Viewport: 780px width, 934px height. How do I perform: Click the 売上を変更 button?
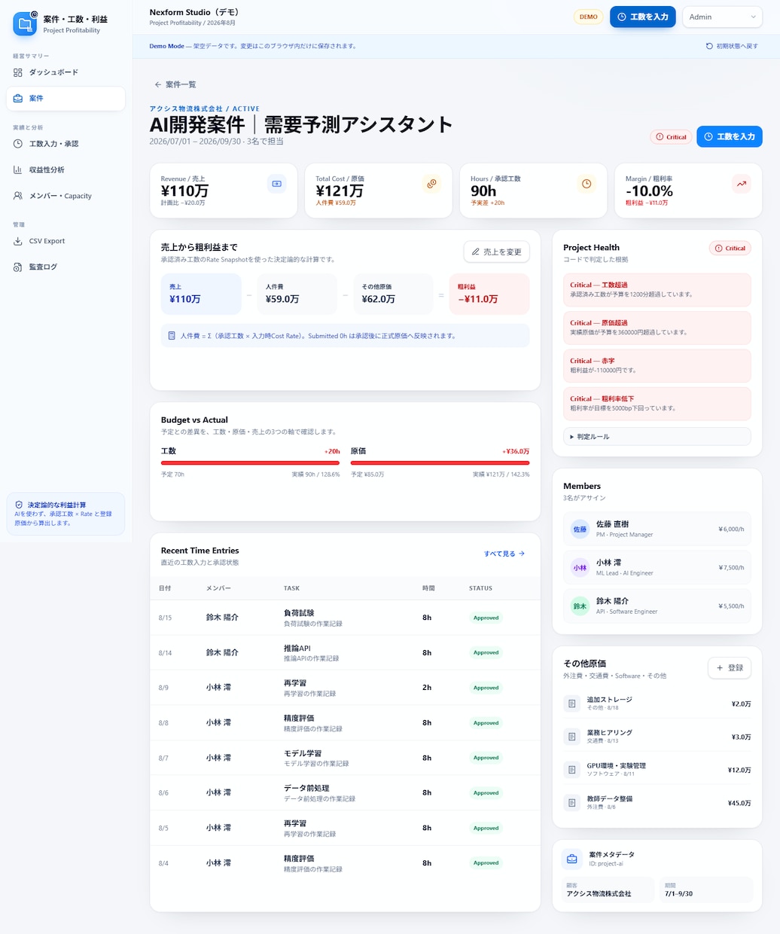pyautogui.click(x=496, y=252)
